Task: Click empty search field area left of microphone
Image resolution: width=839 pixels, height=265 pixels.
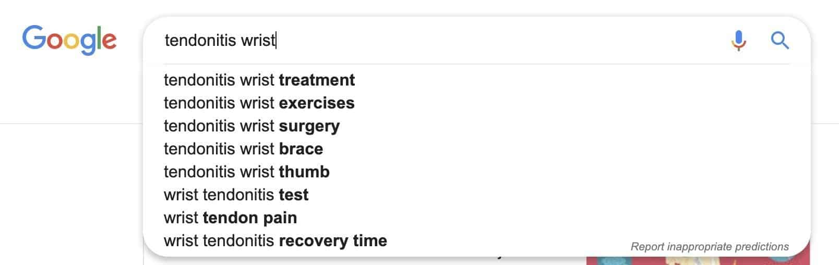Action: (x=496, y=41)
